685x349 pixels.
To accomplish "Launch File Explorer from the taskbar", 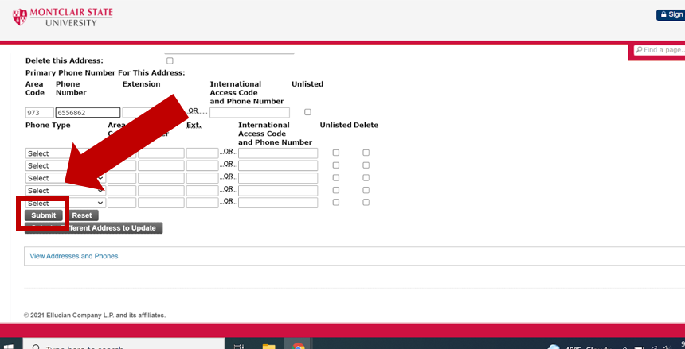I will click(x=268, y=347).
